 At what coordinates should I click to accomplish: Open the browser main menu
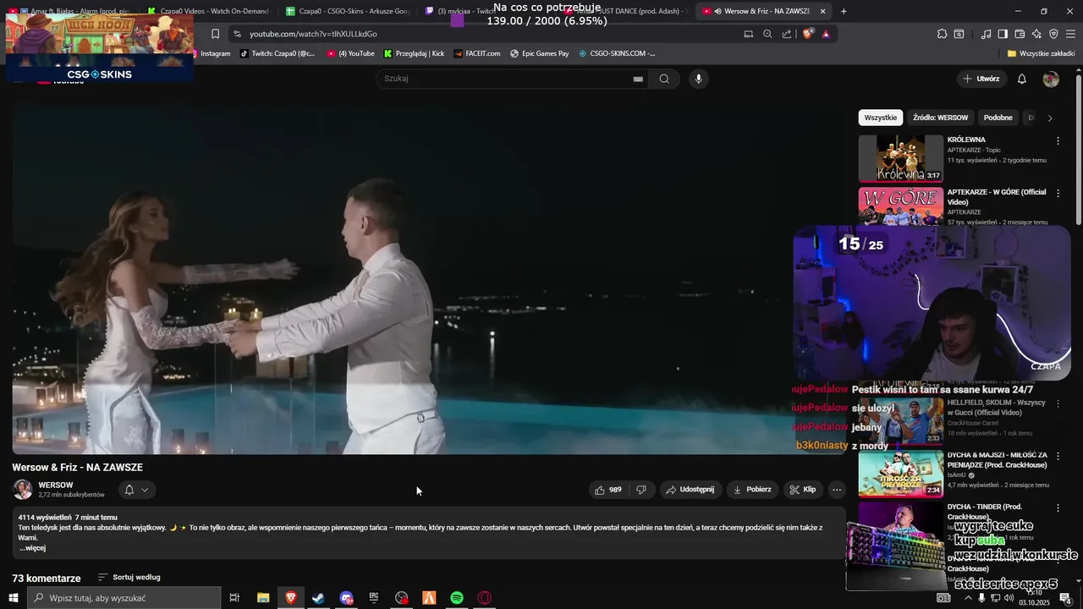[1070, 34]
